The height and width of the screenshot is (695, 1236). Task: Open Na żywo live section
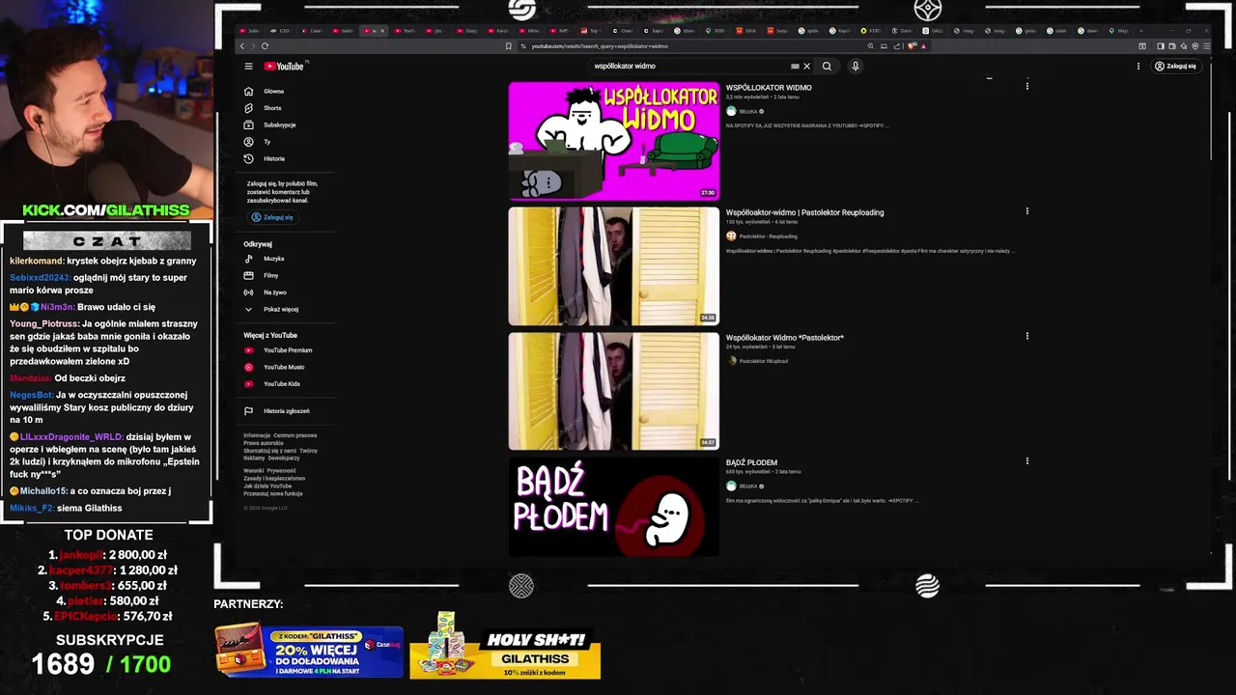tap(266, 292)
